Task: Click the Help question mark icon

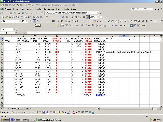Action: click(x=101, y=17)
